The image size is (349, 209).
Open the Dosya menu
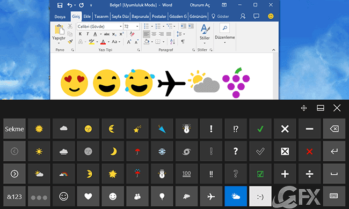click(60, 17)
